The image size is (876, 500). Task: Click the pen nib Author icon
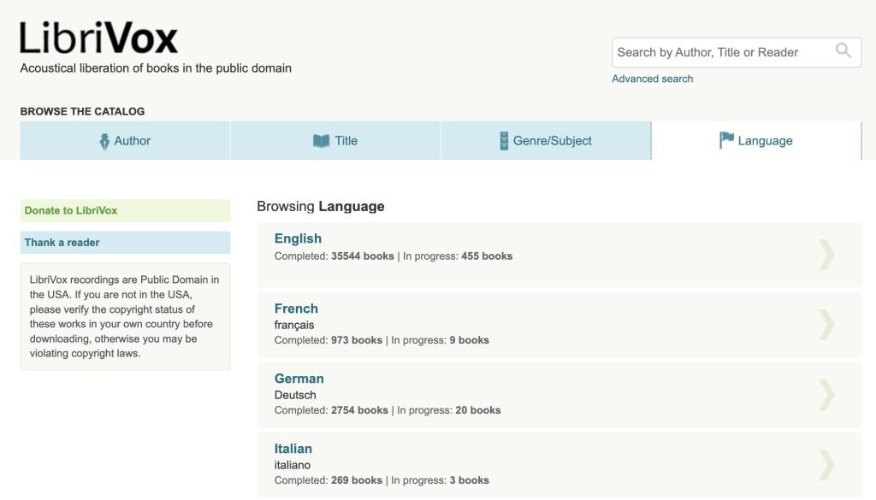point(104,141)
